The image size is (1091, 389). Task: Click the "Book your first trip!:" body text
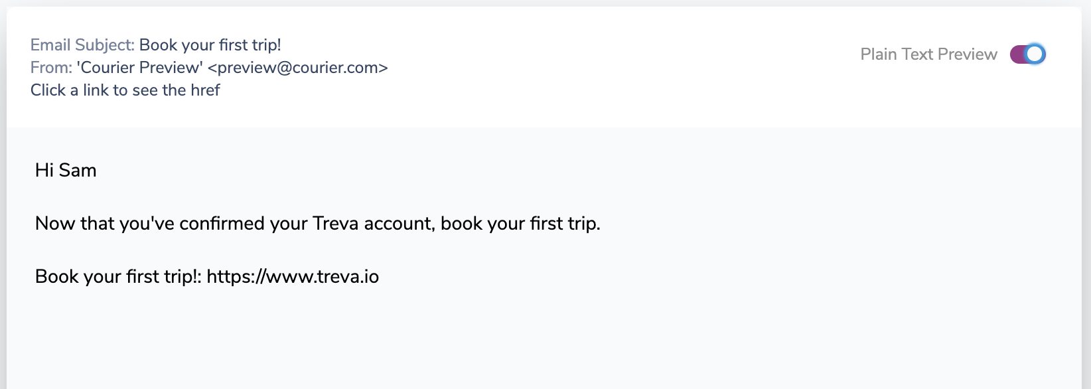coord(118,277)
